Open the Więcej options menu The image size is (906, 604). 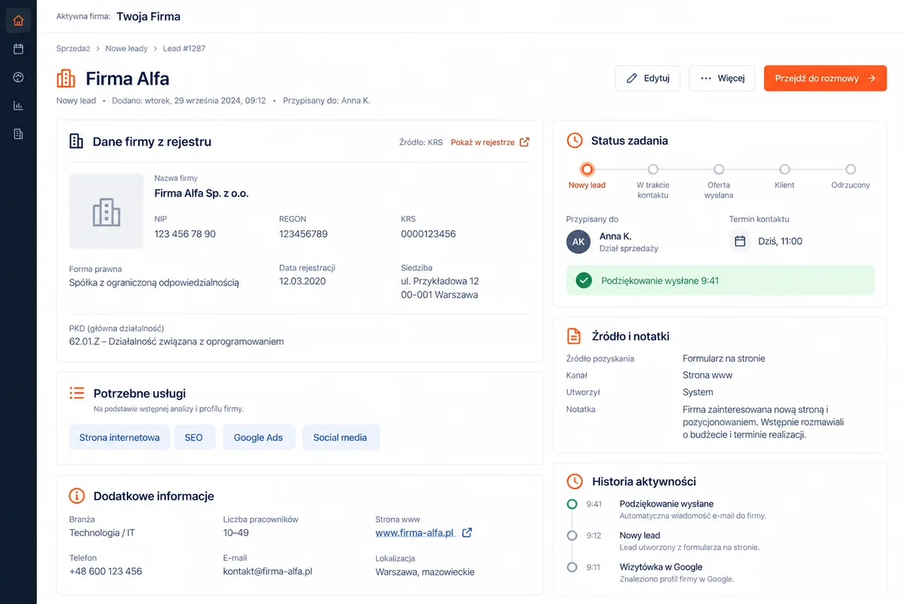tap(722, 79)
